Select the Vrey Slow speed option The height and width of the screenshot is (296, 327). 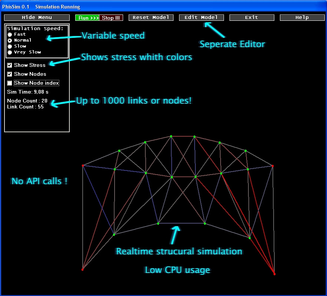click(x=10, y=52)
